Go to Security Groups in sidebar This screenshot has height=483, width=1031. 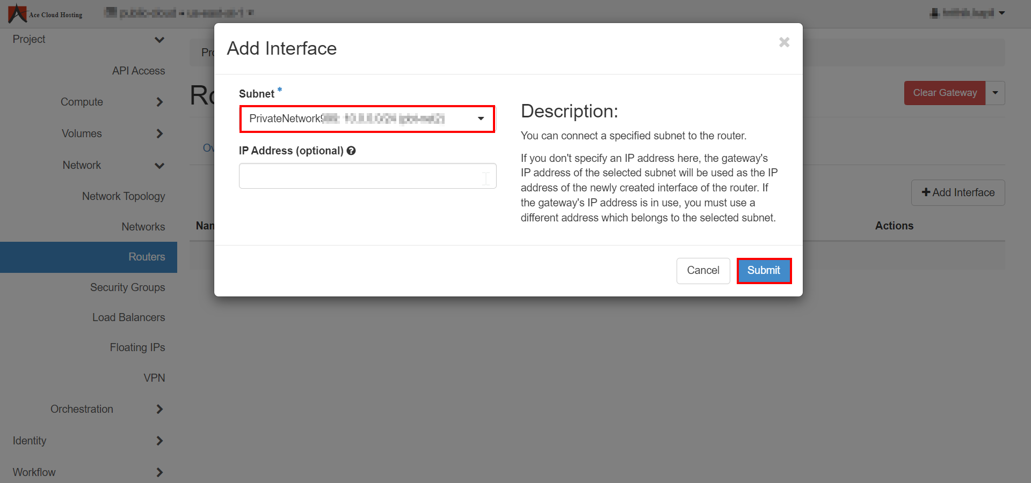[x=127, y=287]
